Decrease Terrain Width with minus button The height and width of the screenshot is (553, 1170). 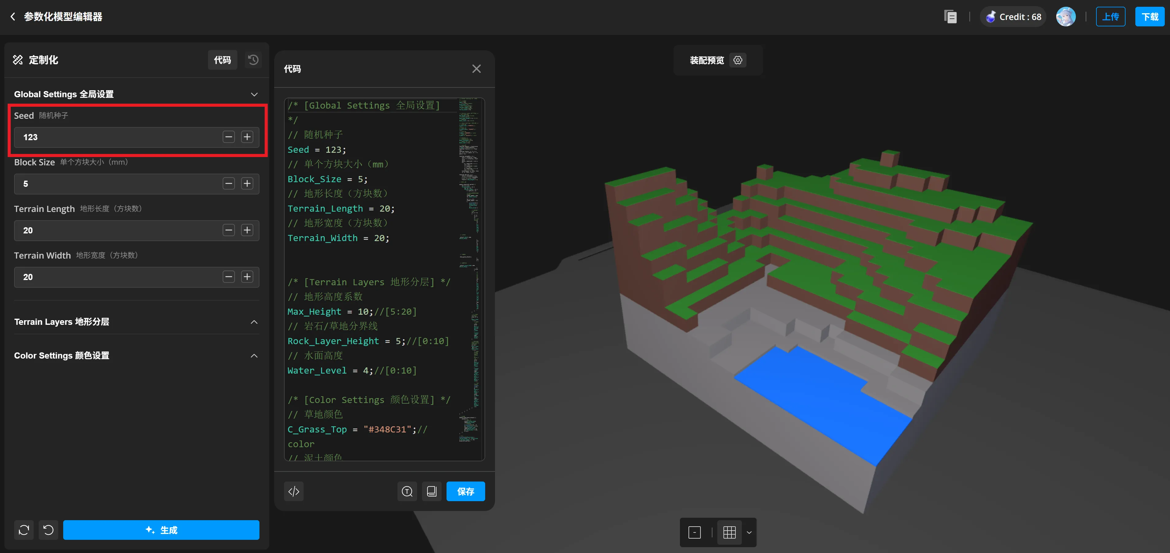point(228,277)
